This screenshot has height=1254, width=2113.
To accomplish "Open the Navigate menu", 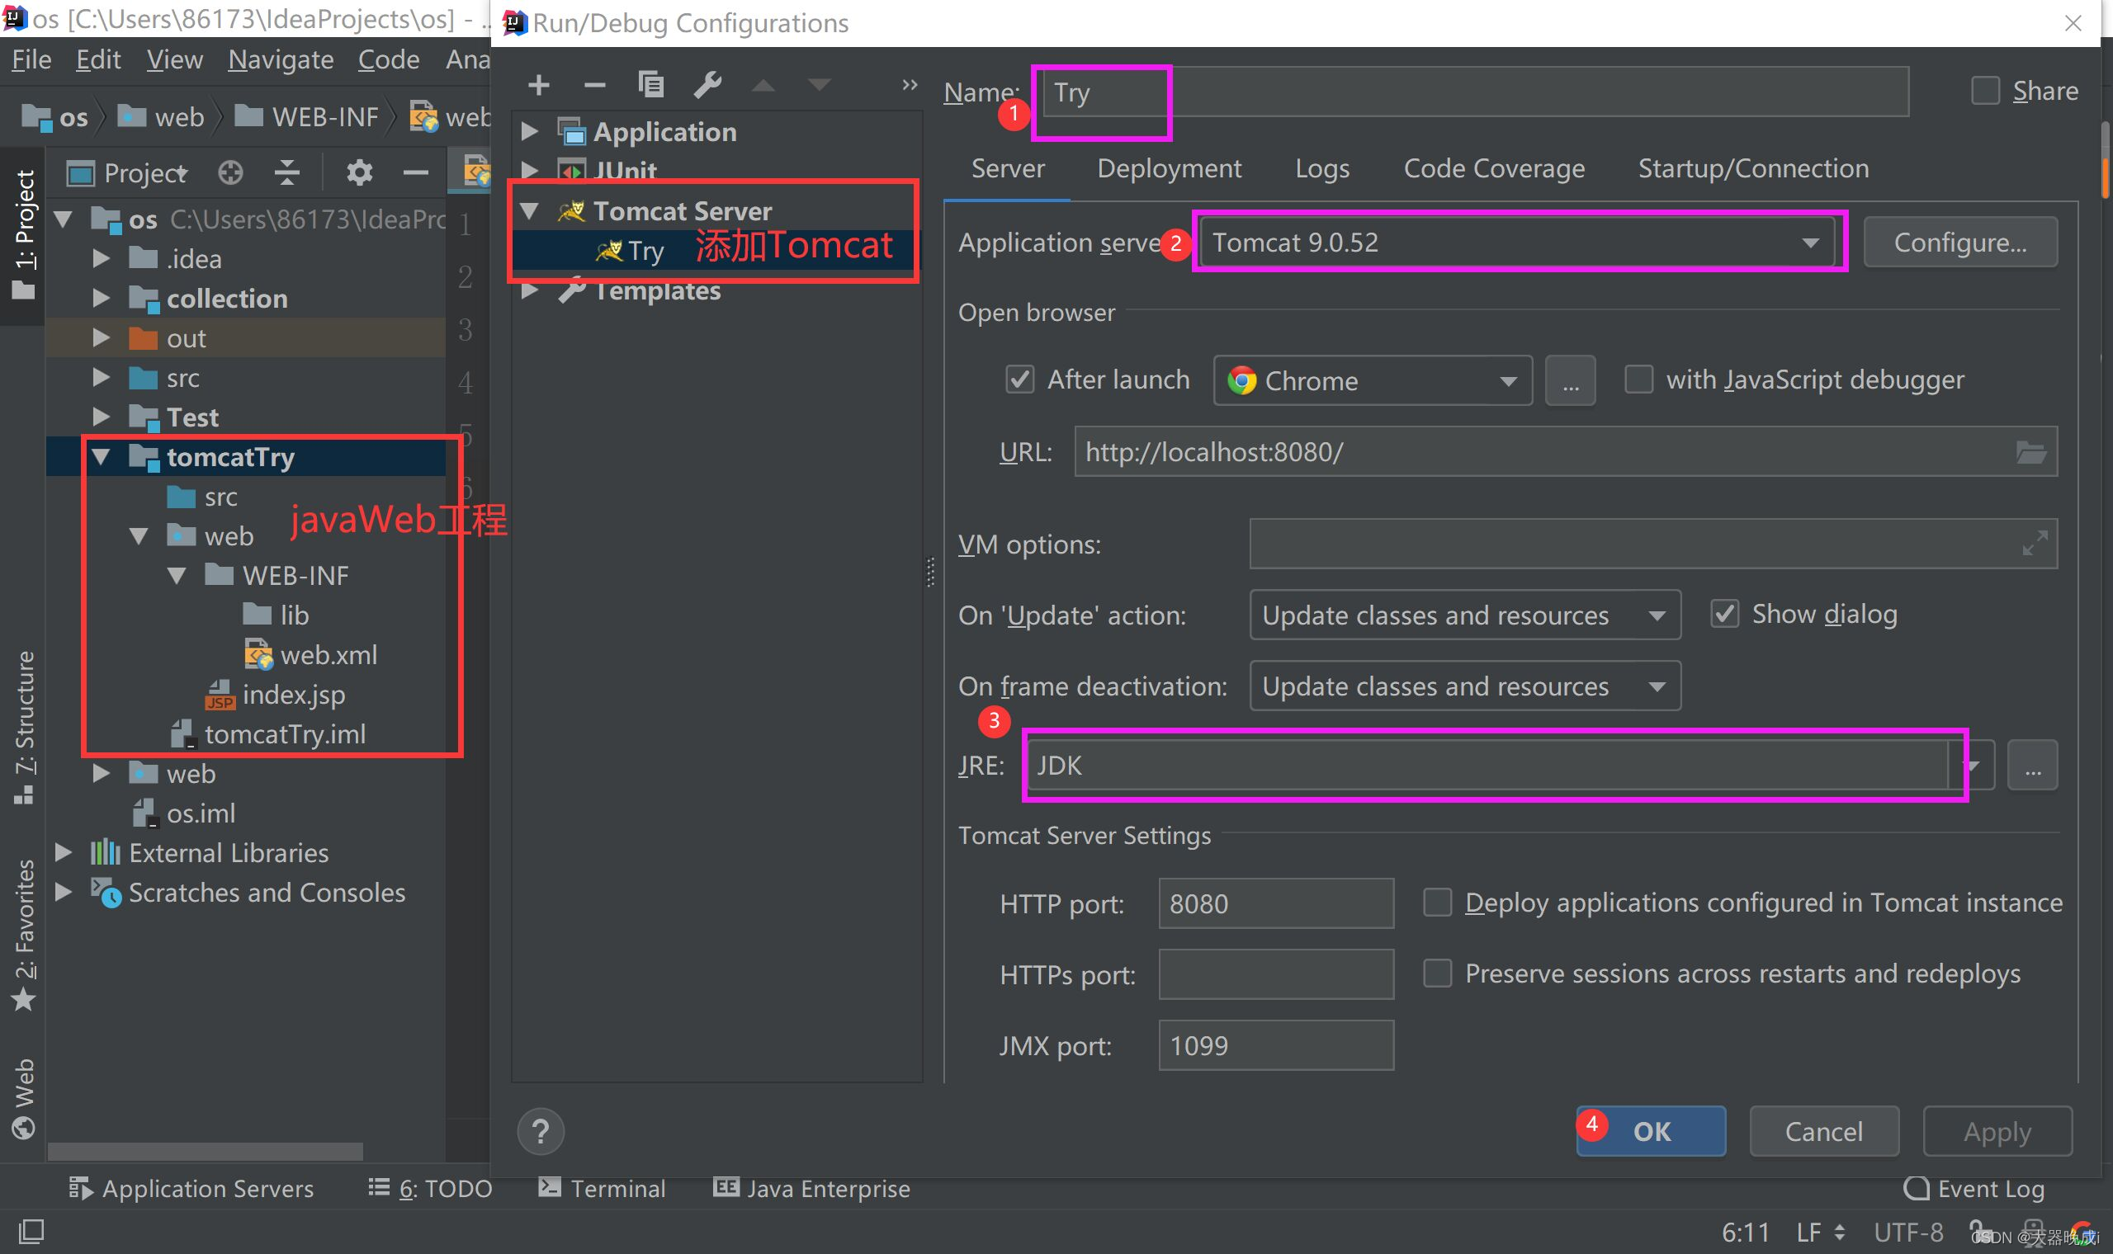I will (x=281, y=60).
